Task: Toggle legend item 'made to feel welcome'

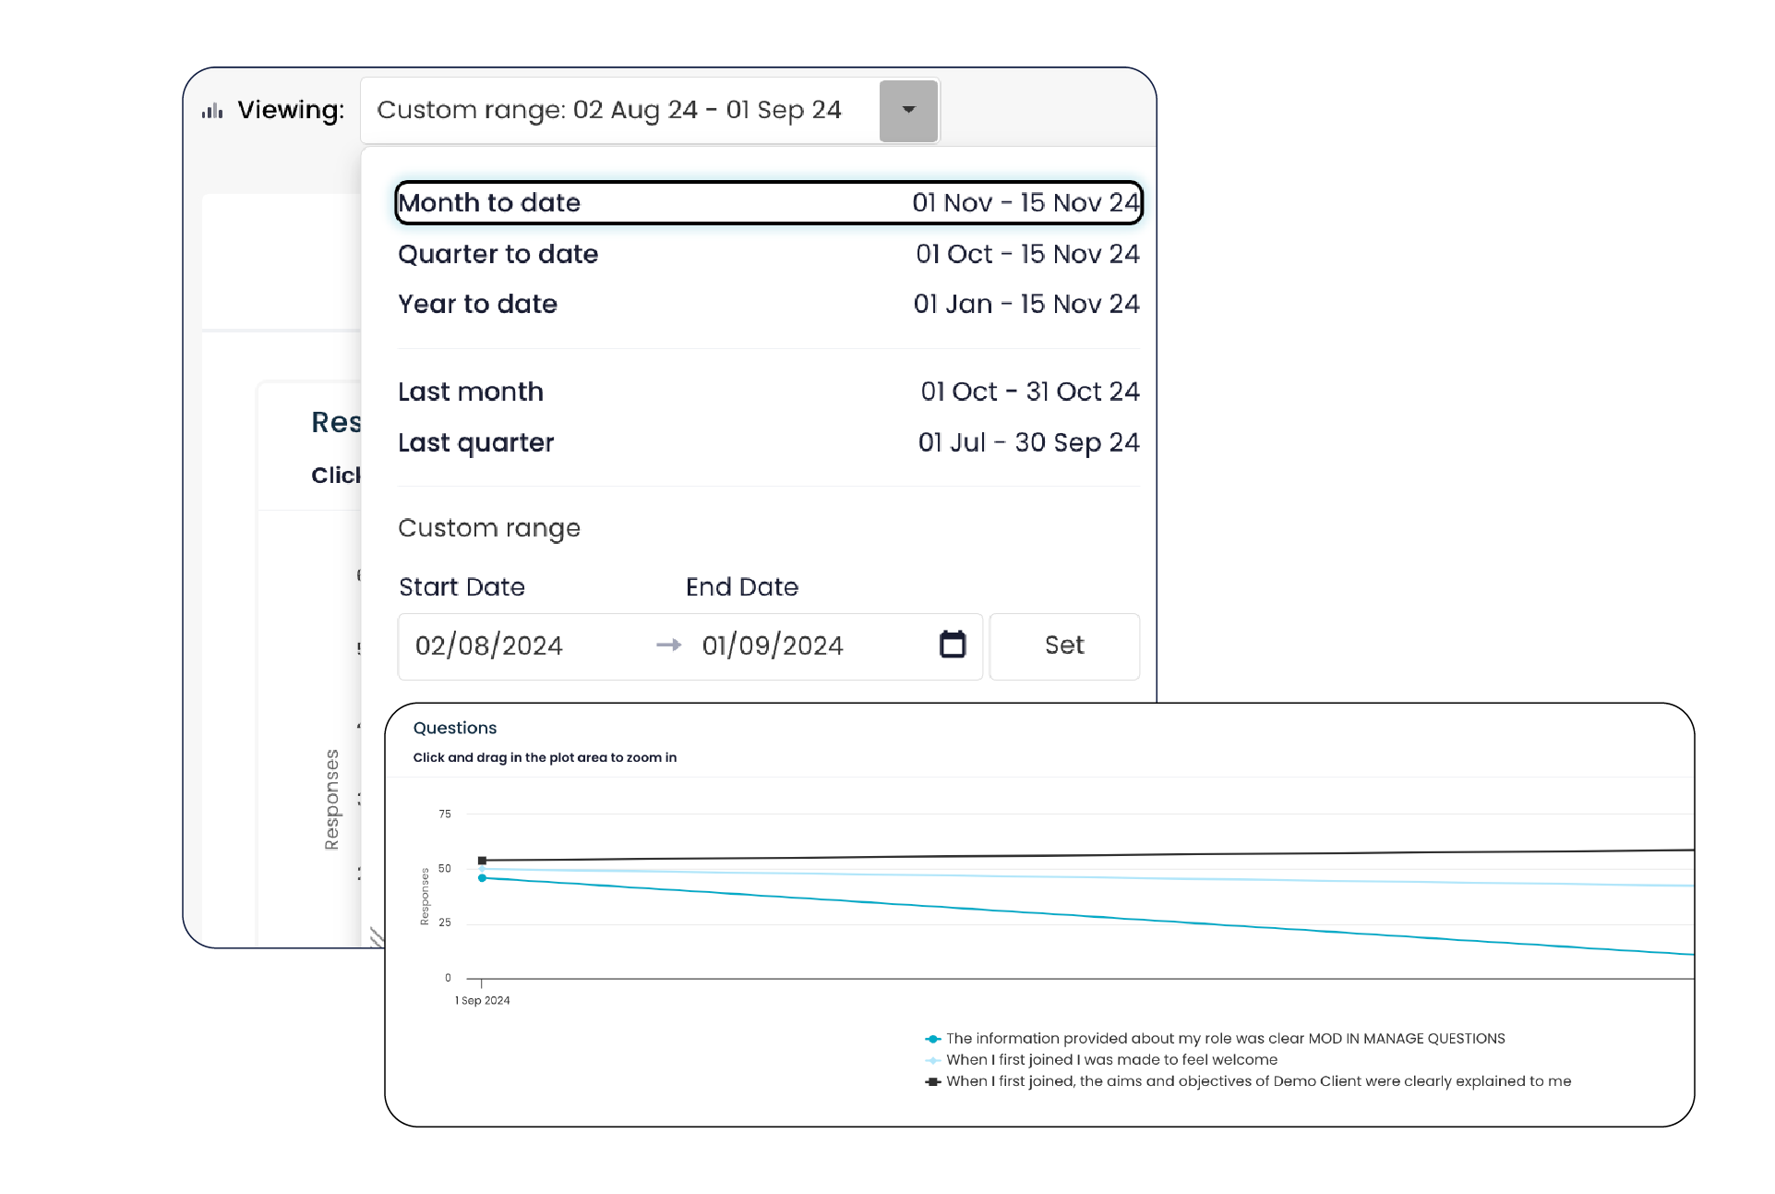Action: (x=1102, y=1060)
